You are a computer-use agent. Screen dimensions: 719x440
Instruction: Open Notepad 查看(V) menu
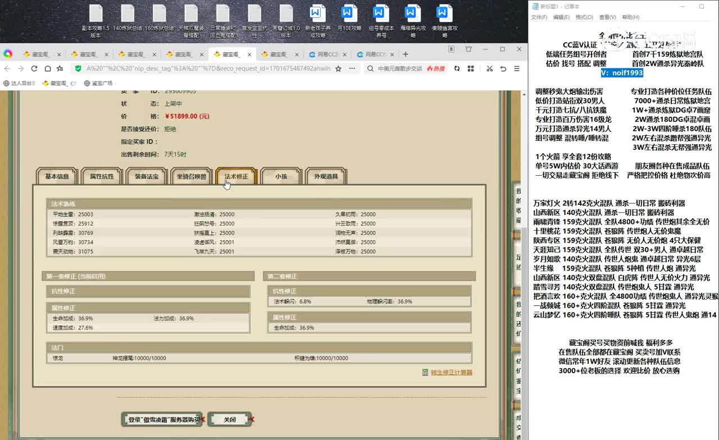tap(608, 17)
